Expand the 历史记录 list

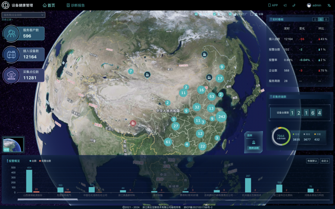(x=7, y=20)
